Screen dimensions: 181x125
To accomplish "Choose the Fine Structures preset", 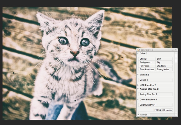I will coord(147,69).
